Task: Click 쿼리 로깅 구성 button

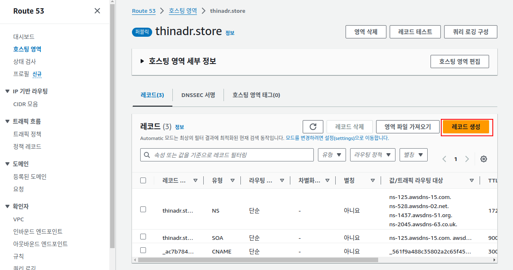Action: [x=471, y=32]
